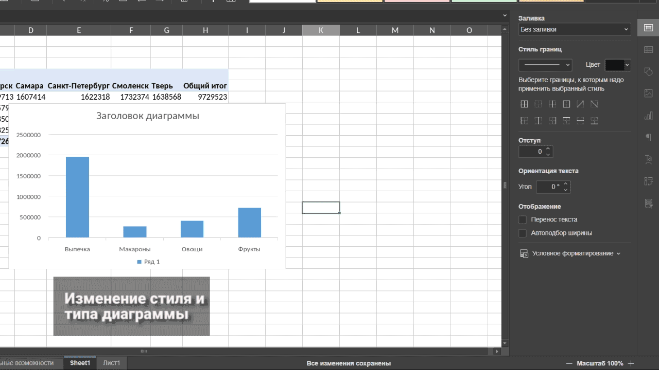Switch to the Лист1 sheet tab
This screenshot has width=659, height=370.
click(112, 363)
